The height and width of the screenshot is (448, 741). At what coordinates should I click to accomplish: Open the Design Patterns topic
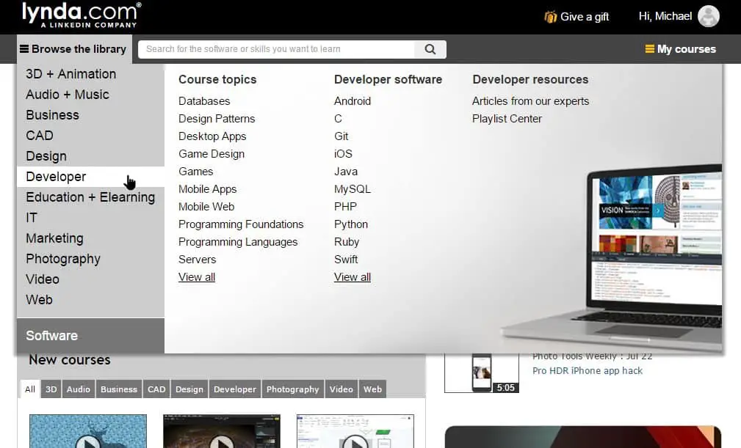point(217,119)
